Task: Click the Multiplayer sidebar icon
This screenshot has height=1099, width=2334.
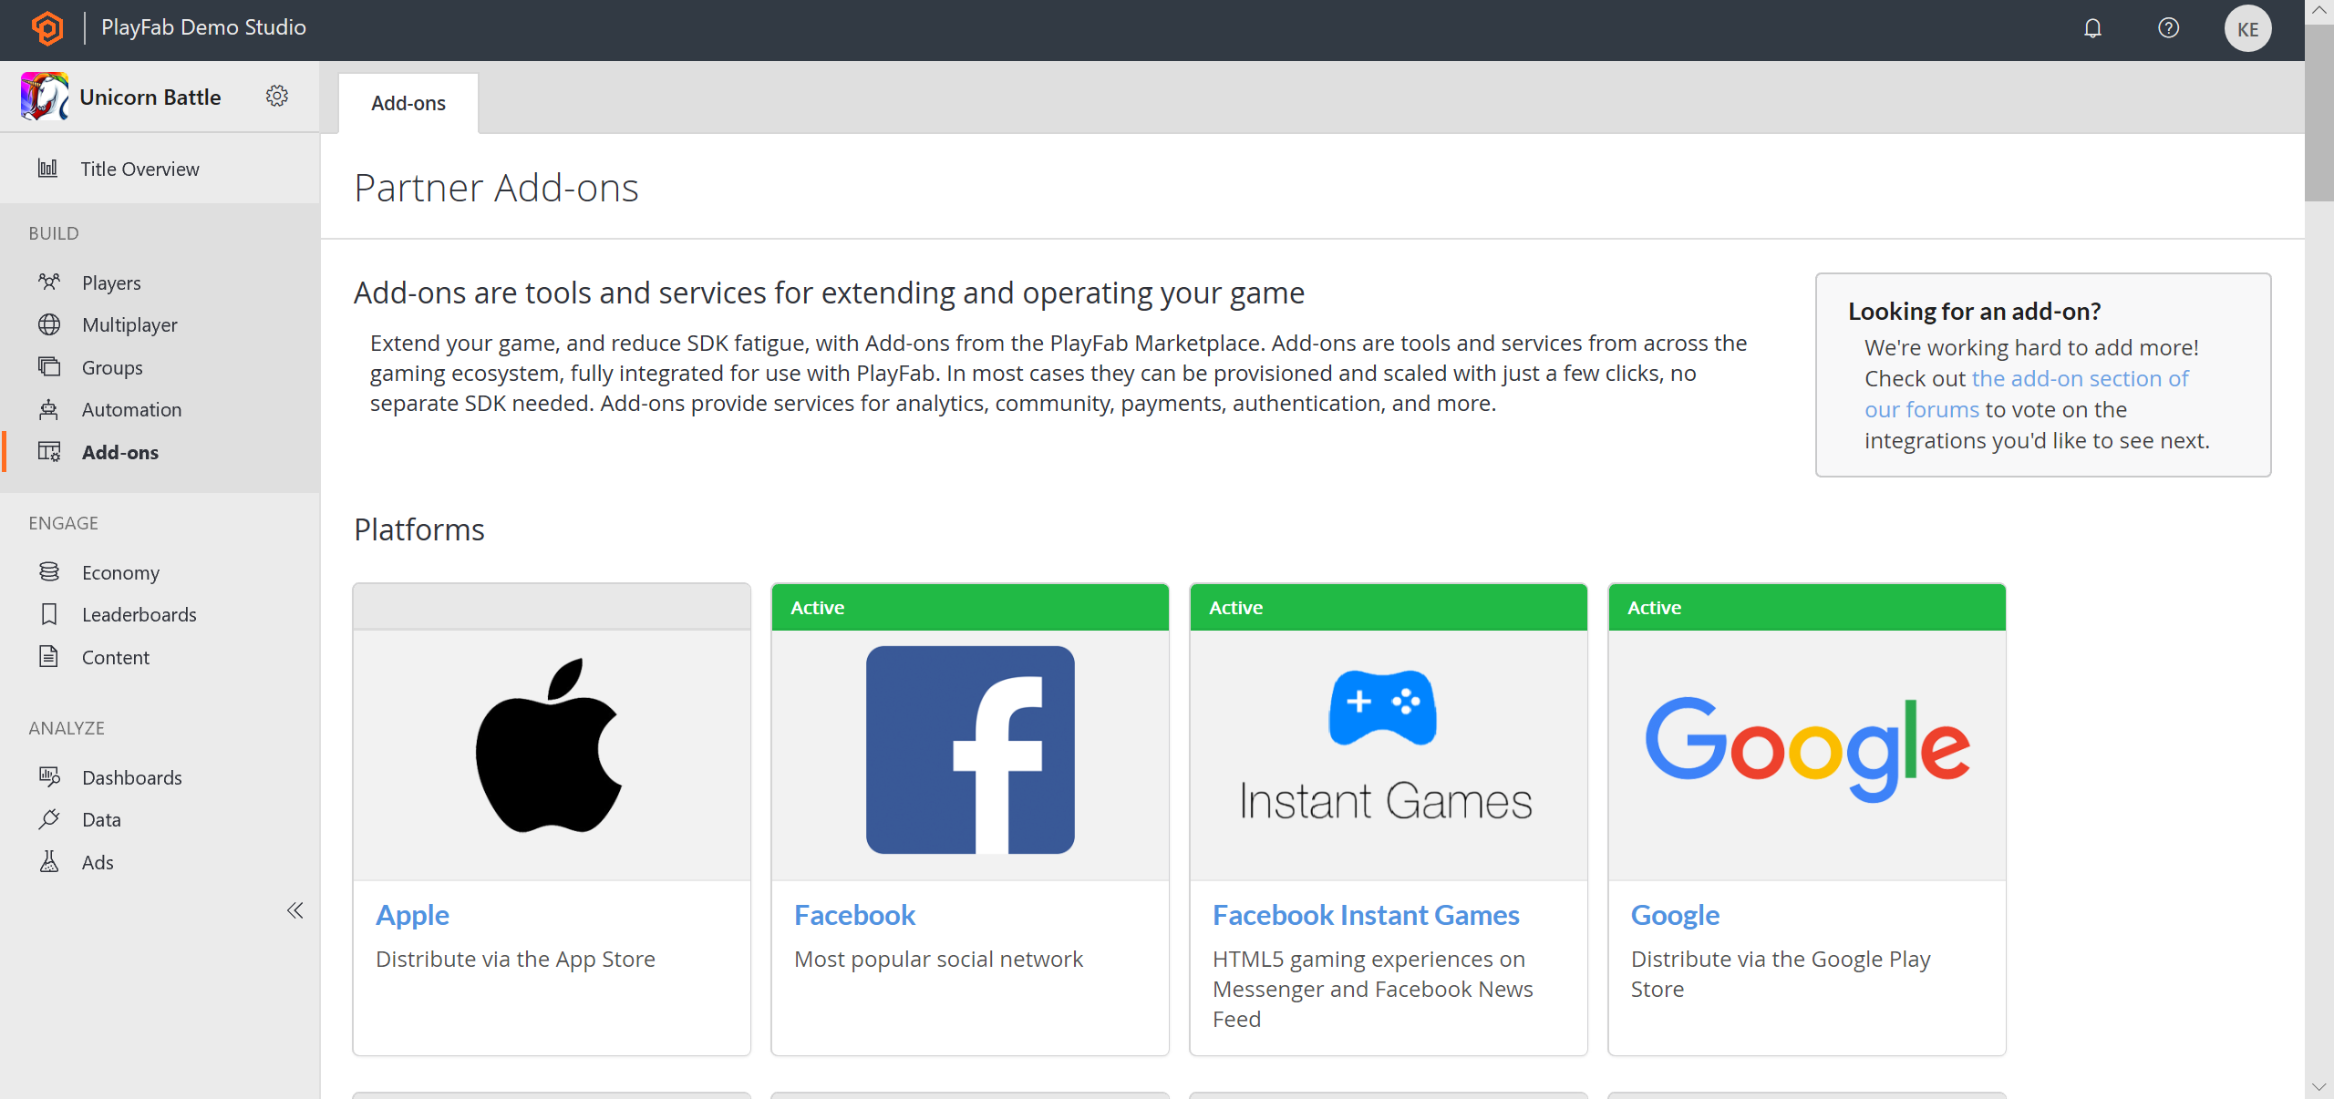Action: tap(51, 324)
